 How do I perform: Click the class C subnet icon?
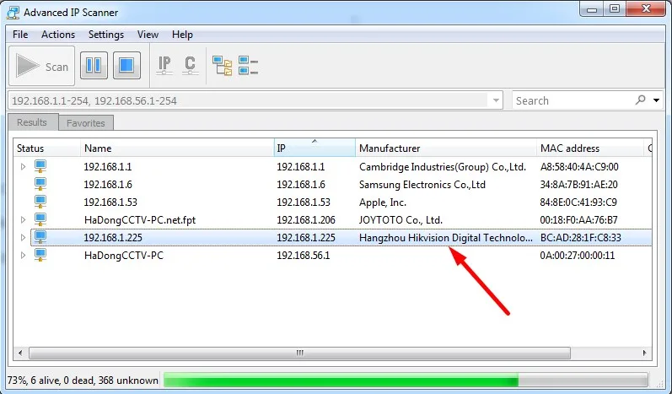coord(190,66)
